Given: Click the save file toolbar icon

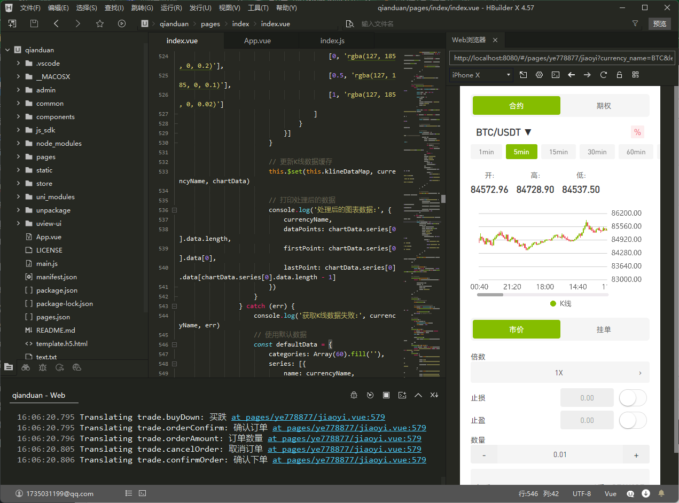Looking at the screenshot, I should tap(34, 23).
